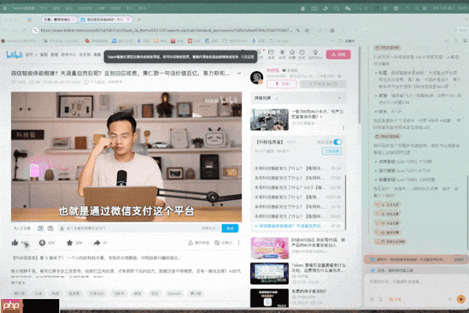Screen dimensions: 469x313
Task: Open 番剧 in Bilibili nav
Action: pyautogui.click(x=44, y=54)
